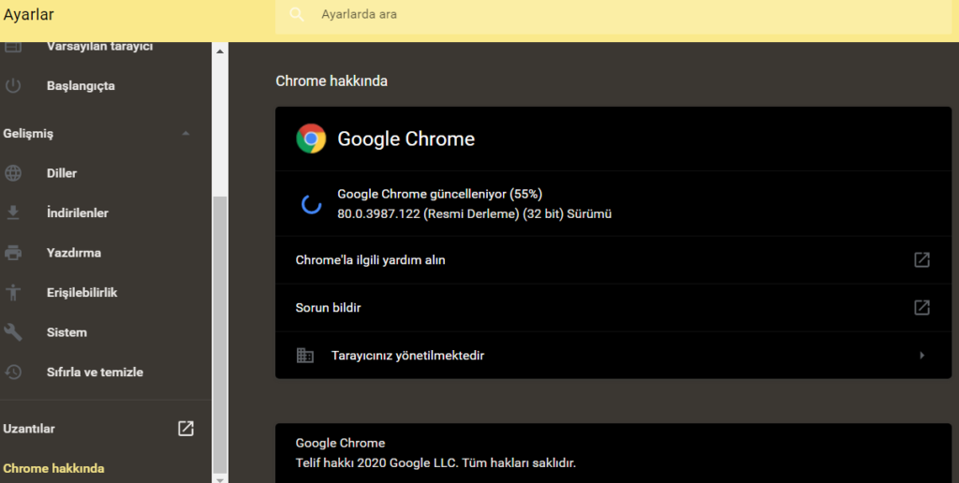Click the accessibility figure icon
Viewport: 959px width, 483px height.
(x=13, y=292)
